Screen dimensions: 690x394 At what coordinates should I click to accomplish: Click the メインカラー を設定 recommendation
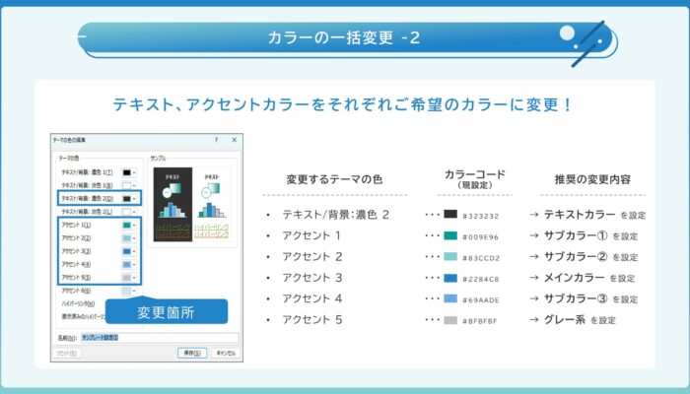click(589, 278)
